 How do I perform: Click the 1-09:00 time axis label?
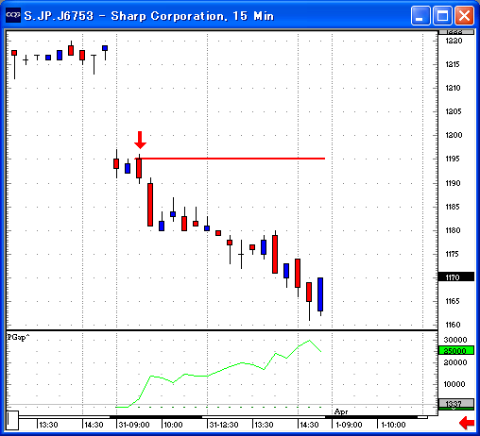coord(349,425)
